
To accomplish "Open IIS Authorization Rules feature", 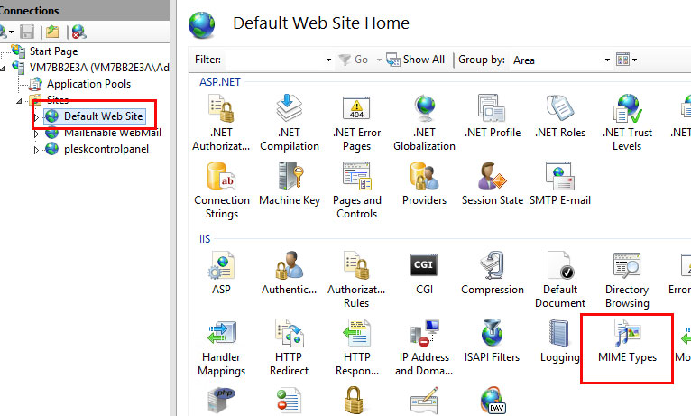I will tap(356, 280).
